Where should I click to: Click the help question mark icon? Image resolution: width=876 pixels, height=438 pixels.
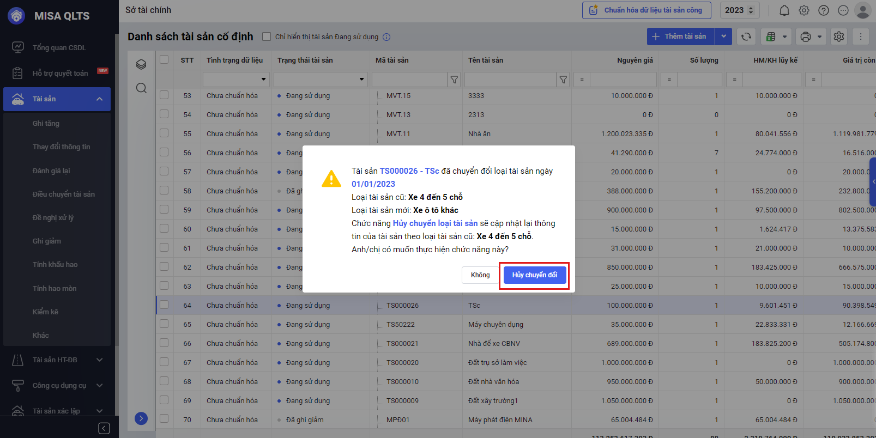824,10
